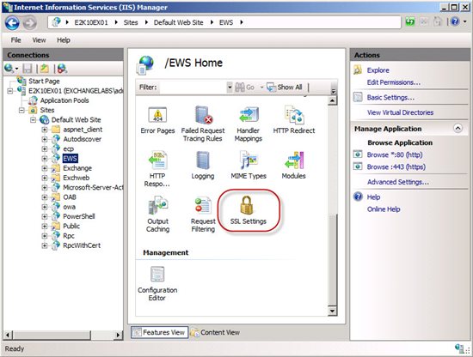Click View Virtual Directories link

(400, 112)
